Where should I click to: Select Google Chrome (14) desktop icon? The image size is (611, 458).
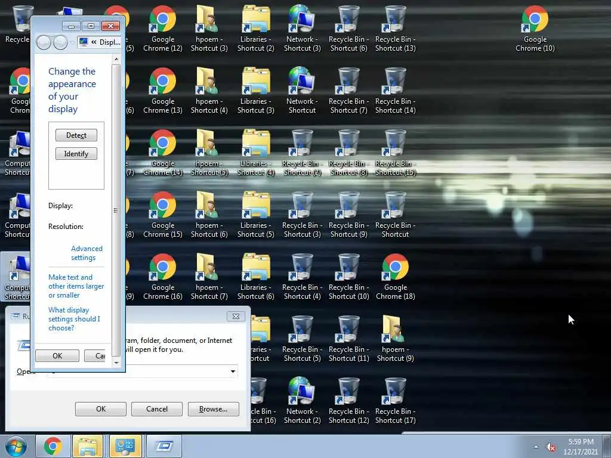coord(162,153)
